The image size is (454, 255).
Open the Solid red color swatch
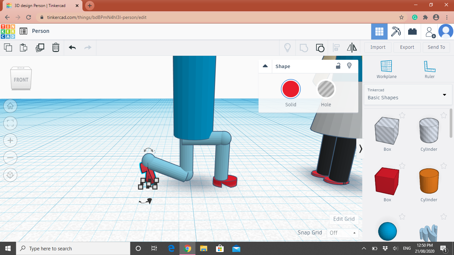(291, 89)
